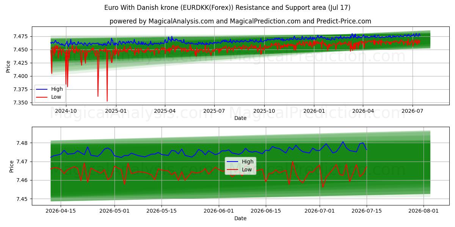Click 'High' in the bottom chart legend
Image resolution: width=455 pixels, height=227 pixels.
(248, 162)
